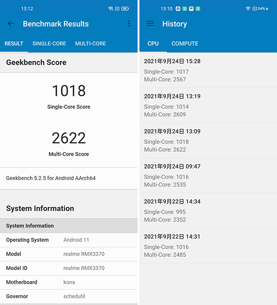Switch to the COMPUTE tab
The height and width of the screenshot is (305, 277).
point(185,44)
